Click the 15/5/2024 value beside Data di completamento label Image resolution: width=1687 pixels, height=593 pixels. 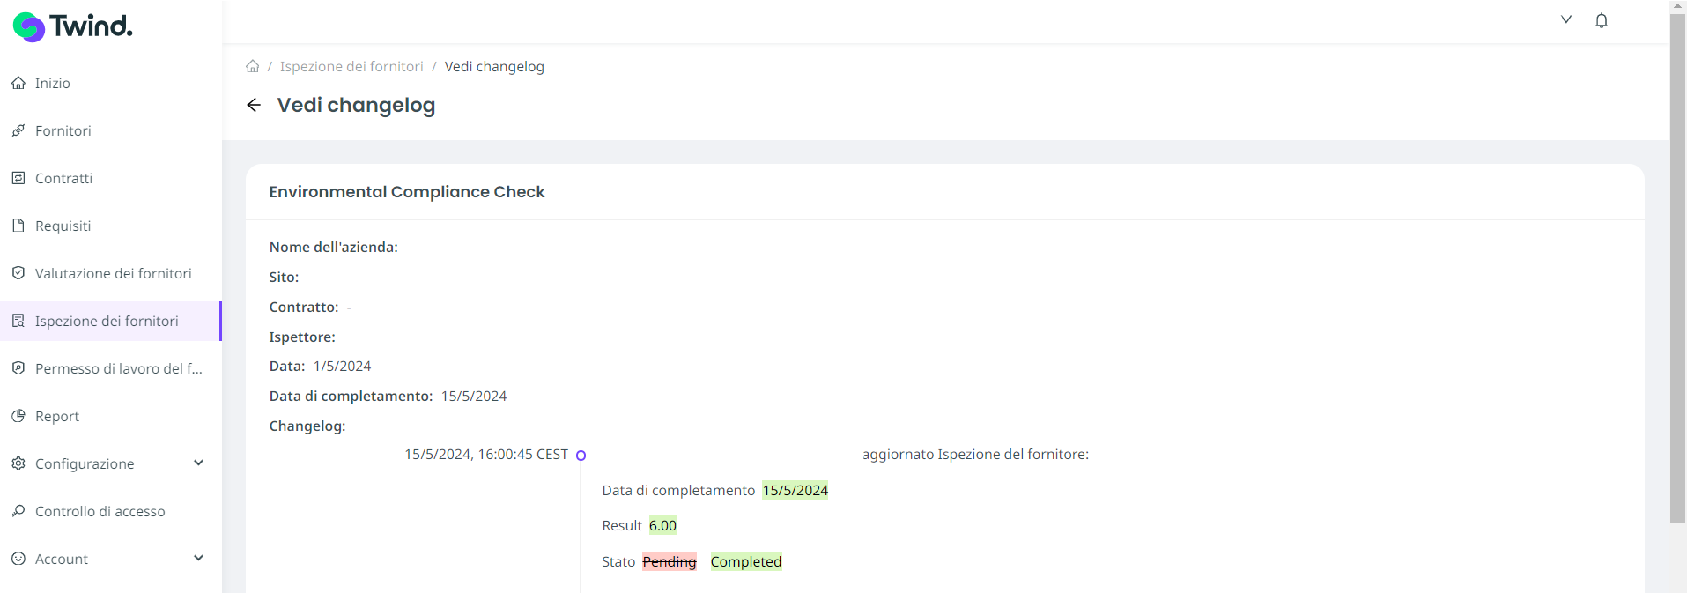tap(474, 397)
